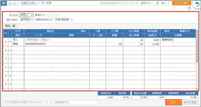Open row 3 arrow menu
The image size is (201, 107).
(10, 59)
